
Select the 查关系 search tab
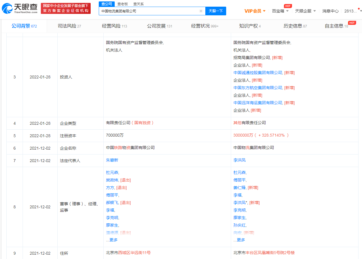coord(138,4)
